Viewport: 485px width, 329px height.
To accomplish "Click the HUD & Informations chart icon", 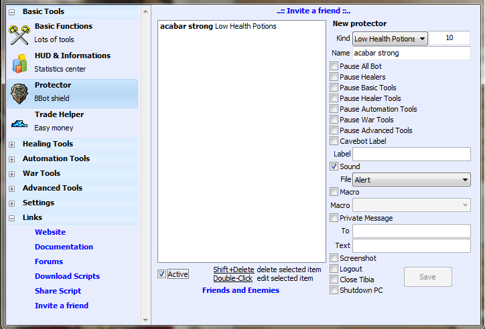I will (x=19, y=64).
